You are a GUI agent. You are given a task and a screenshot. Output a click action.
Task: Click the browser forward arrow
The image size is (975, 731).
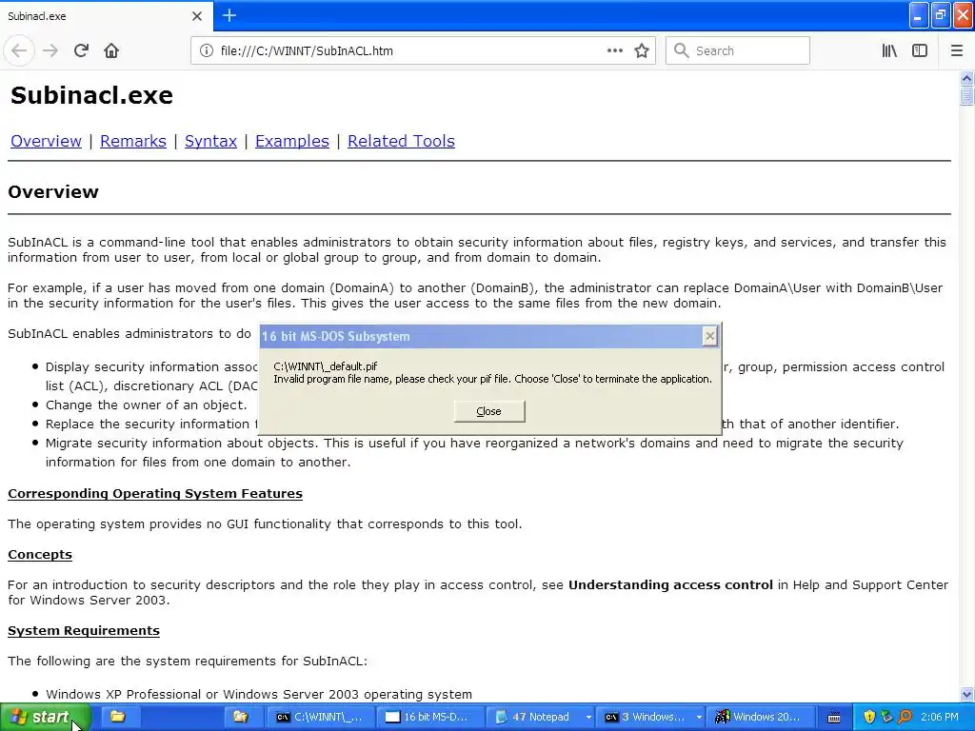coord(50,50)
